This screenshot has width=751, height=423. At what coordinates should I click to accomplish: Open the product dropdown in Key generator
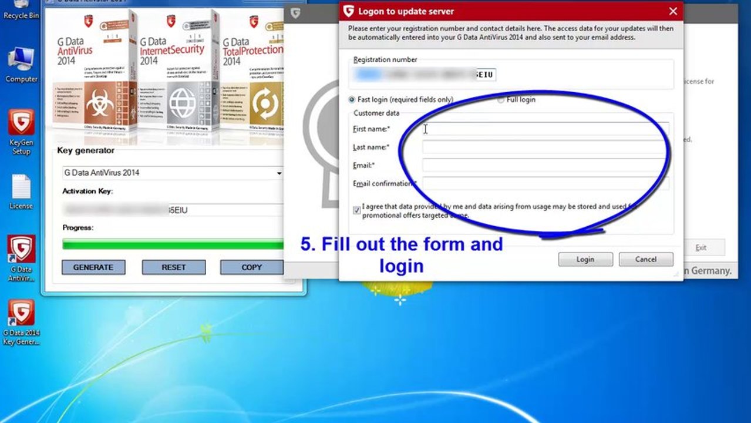(x=279, y=173)
